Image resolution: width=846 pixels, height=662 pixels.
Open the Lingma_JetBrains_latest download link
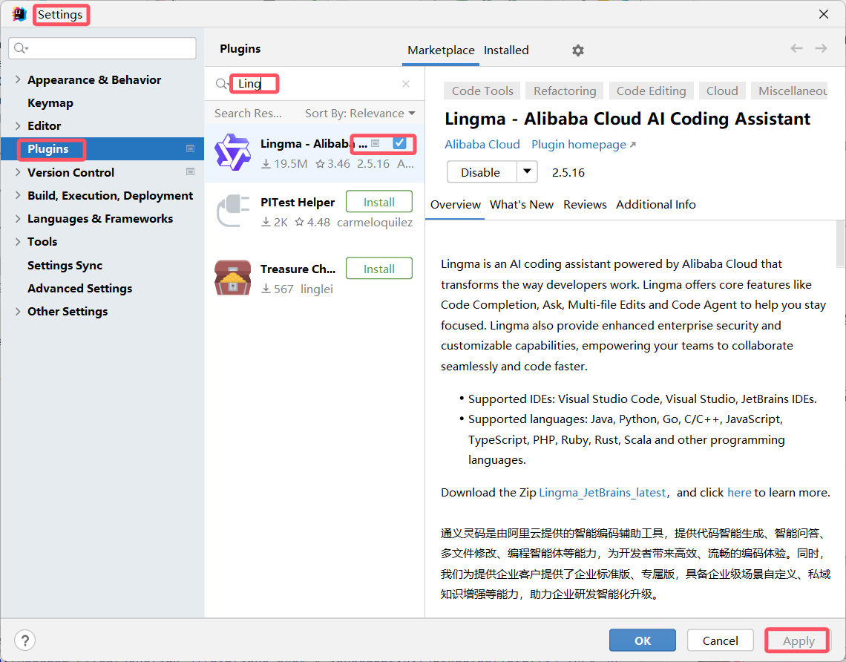coord(602,493)
